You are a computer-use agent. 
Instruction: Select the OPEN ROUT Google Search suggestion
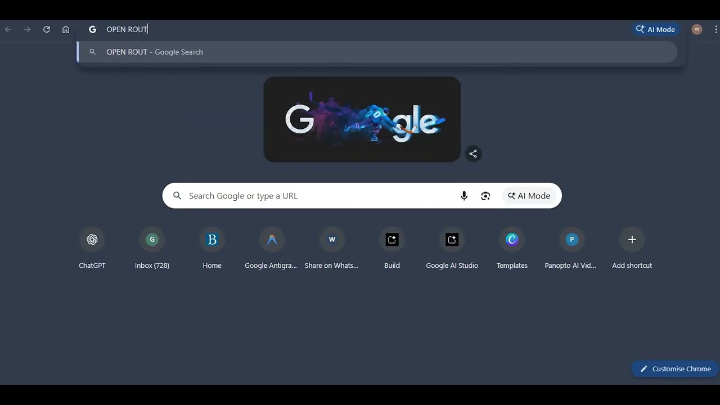pyautogui.click(x=377, y=52)
